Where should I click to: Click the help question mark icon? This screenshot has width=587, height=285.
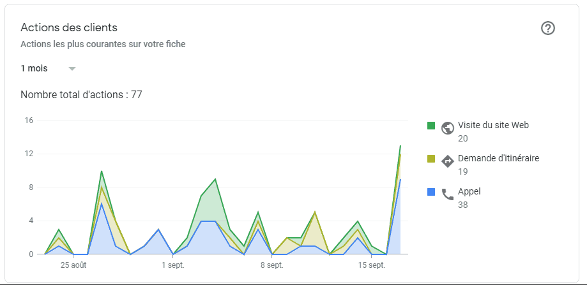[548, 28]
